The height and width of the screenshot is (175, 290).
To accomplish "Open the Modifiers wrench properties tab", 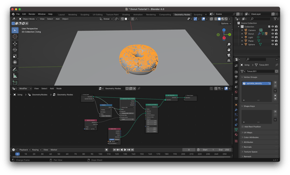I will (x=236, y=110).
